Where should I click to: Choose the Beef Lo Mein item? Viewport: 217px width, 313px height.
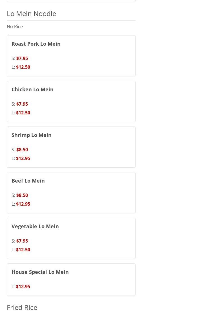tap(28, 181)
